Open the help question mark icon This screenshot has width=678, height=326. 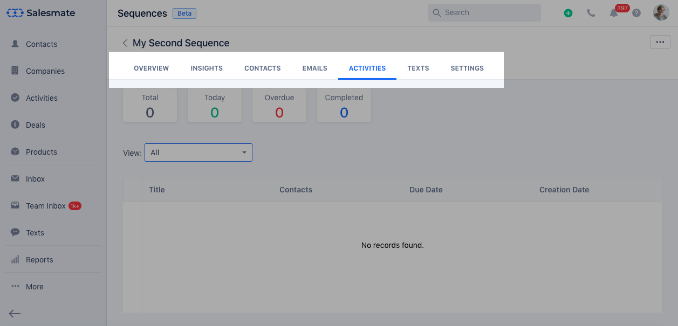pyautogui.click(x=636, y=13)
